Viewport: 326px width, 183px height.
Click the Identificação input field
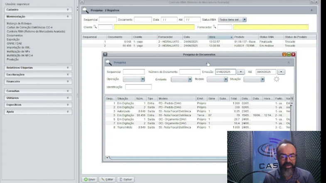pos(138,87)
